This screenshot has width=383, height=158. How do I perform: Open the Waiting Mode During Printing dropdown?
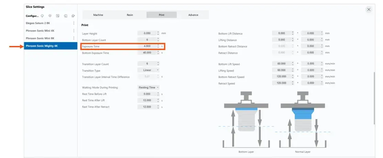point(148,88)
